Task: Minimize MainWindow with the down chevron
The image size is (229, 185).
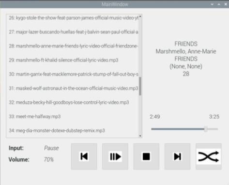Action: (x=212, y=4)
